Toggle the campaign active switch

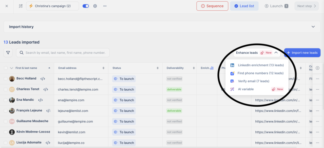[x=85, y=6]
